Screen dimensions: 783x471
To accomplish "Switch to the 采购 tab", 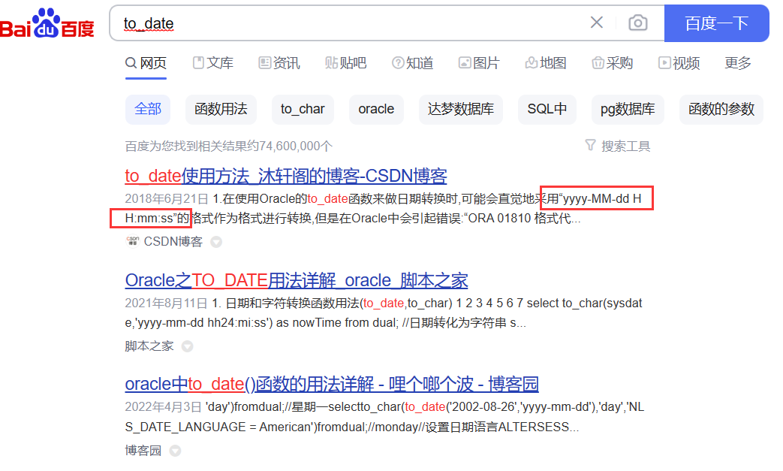I will tap(613, 63).
